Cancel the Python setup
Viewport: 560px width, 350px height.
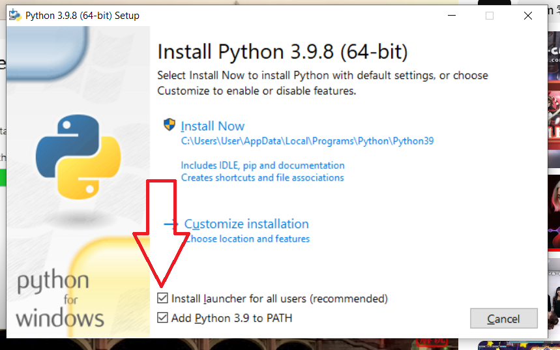pos(503,318)
